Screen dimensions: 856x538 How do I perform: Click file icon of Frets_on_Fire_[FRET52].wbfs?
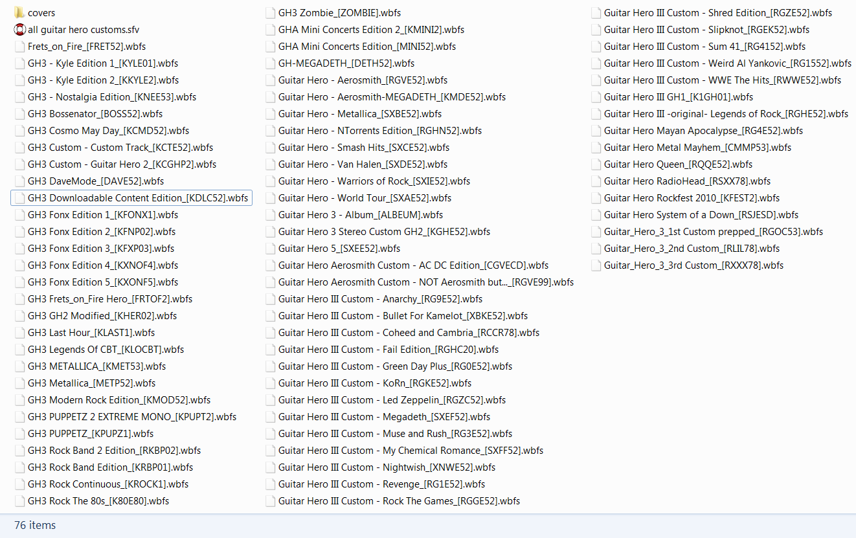(x=19, y=47)
